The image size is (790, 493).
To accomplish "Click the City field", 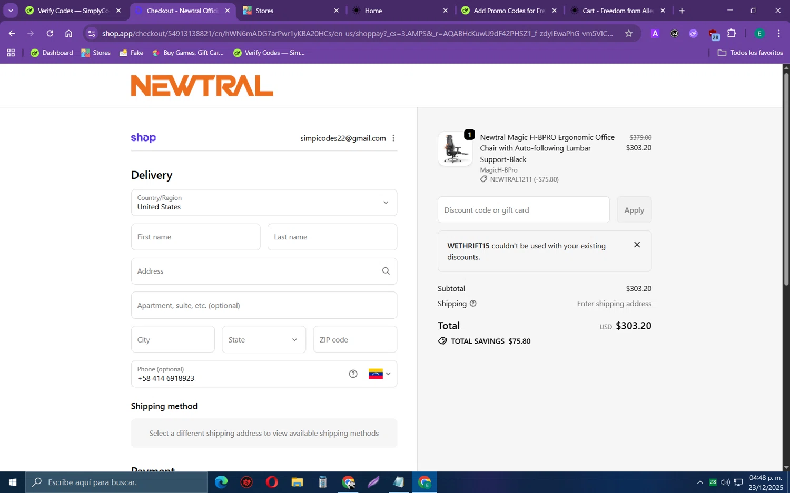I will 173,339.
